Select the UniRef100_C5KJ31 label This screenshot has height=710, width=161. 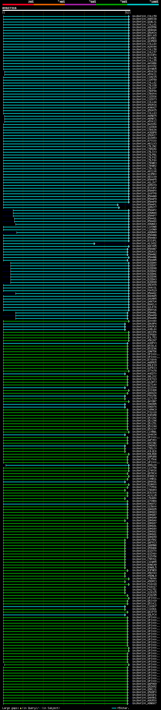[x=144, y=169]
